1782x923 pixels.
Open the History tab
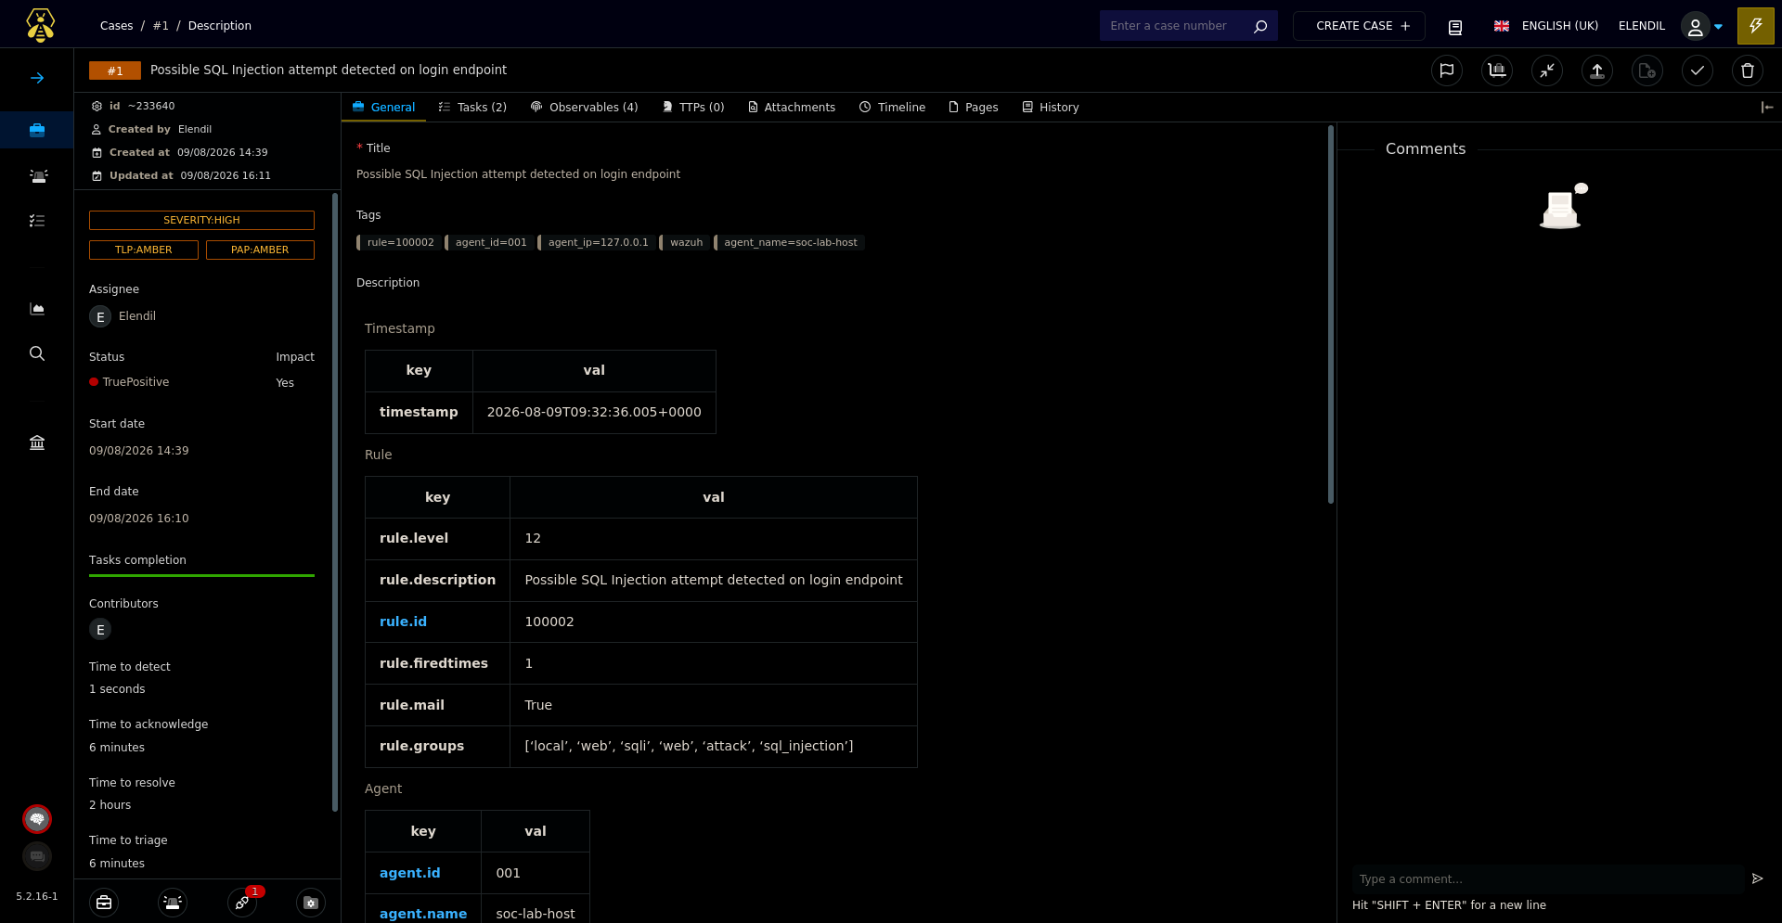click(x=1051, y=108)
